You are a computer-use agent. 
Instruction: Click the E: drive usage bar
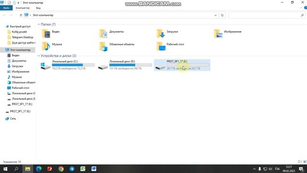click(188, 65)
